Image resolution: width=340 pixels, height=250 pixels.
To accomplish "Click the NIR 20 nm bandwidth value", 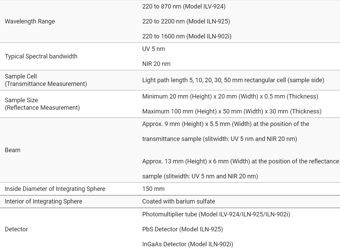I will (156, 64).
